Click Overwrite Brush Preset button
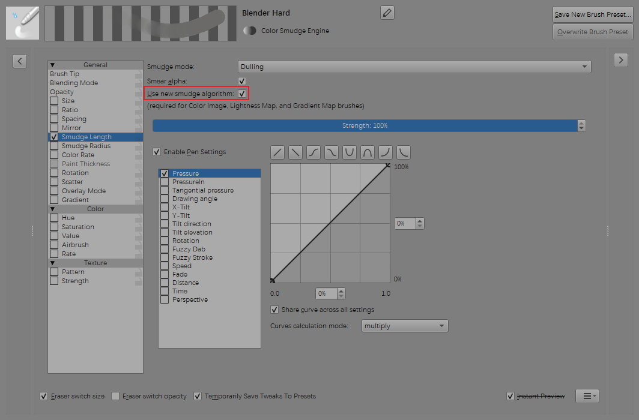The image size is (639, 420). 593,32
